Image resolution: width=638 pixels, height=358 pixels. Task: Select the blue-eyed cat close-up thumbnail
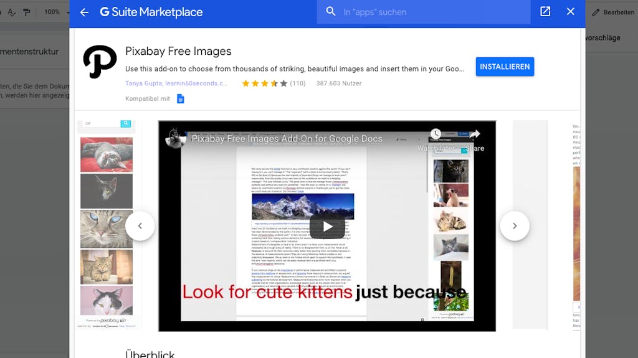point(107,229)
